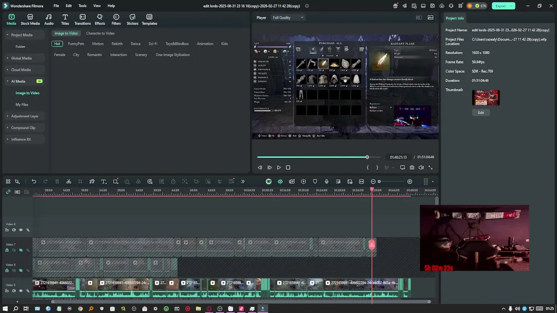Image resolution: width=557 pixels, height=313 pixels.
Task: Stop playback with the square button
Action: tap(288, 167)
